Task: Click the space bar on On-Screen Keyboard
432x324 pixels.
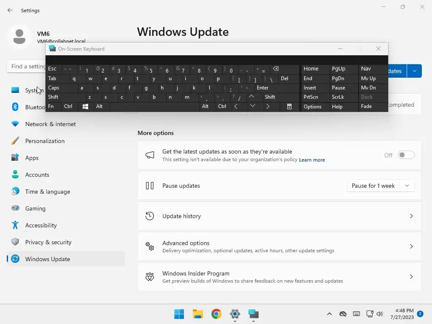Action: [x=154, y=107]
